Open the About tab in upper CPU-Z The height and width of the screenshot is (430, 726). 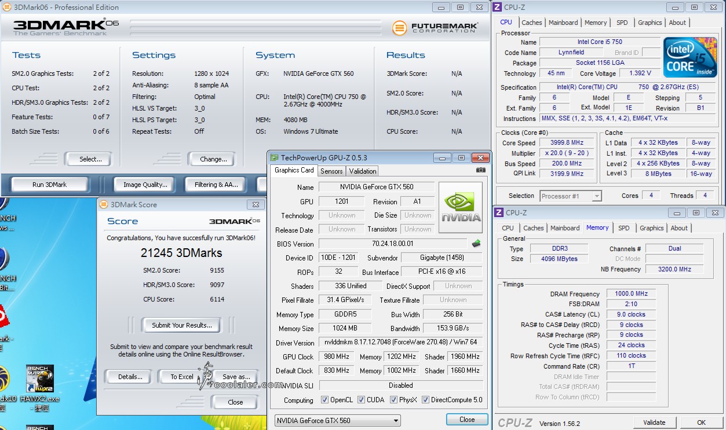pos(677,23)
